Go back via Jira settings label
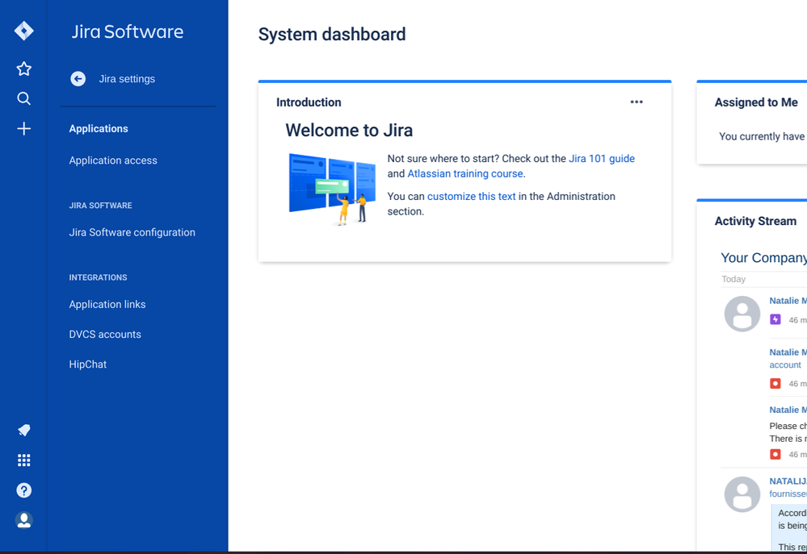 point(127,79)
